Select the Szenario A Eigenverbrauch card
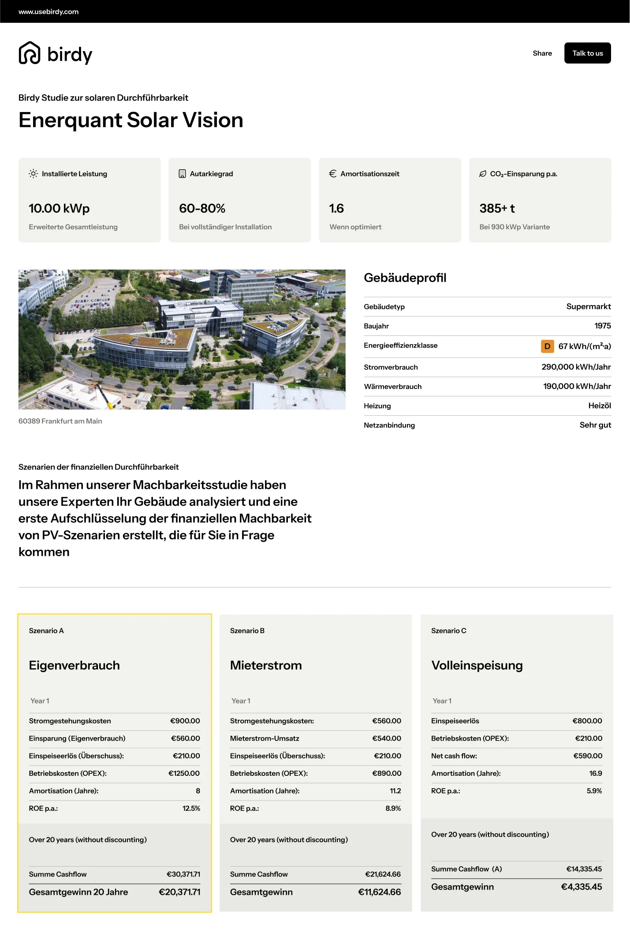Image resolution: width=630 pixels, height=931 pixels. point(115,763)
